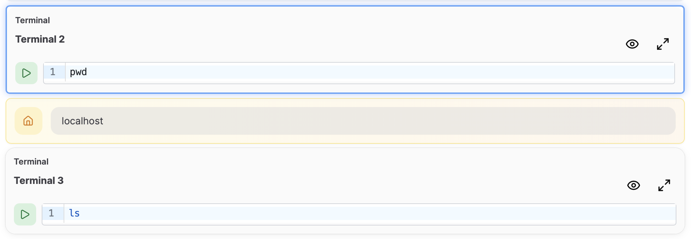Select the Terminal 3 heading

(x=39, y=180)
